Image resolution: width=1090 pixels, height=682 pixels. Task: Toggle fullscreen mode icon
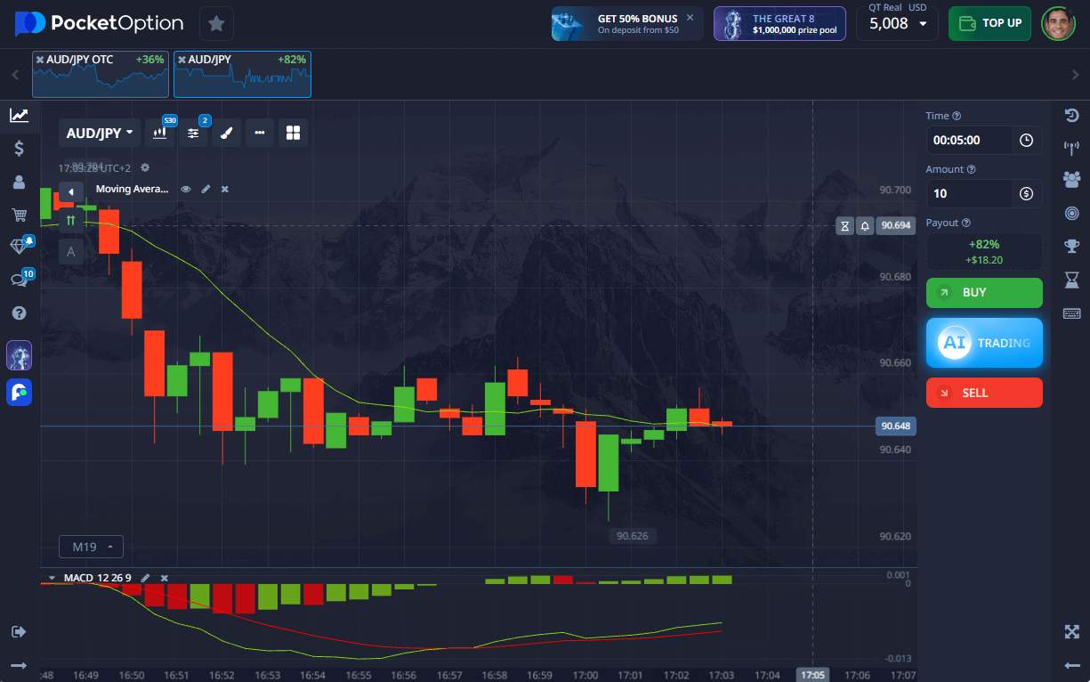(x=1071, y=631)
